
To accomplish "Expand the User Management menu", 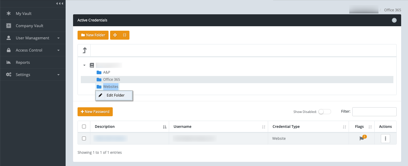I will 33,38.
